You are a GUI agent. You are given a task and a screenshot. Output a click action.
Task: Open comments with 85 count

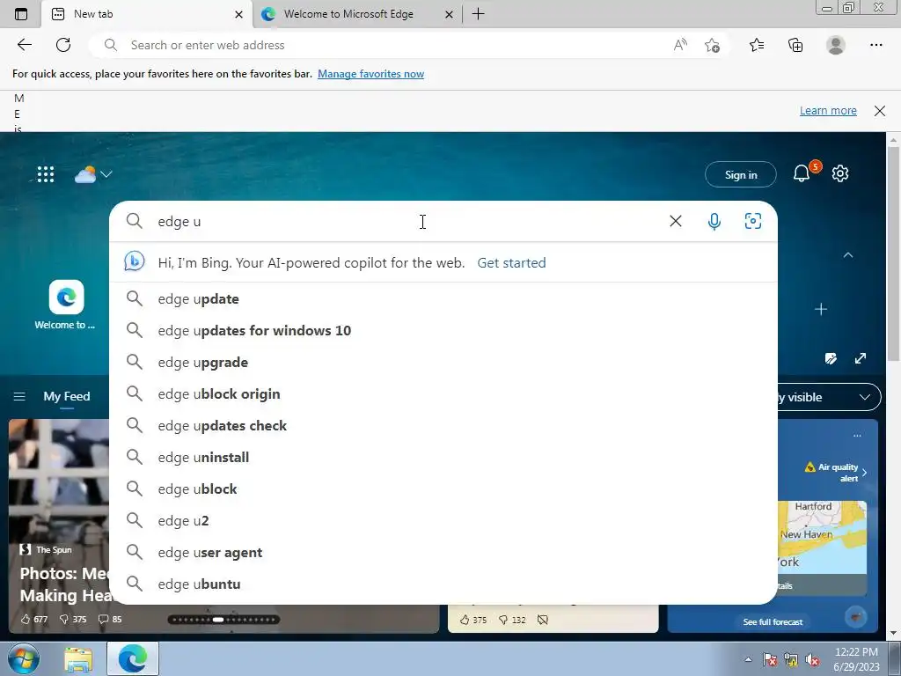tap(110, 619)
